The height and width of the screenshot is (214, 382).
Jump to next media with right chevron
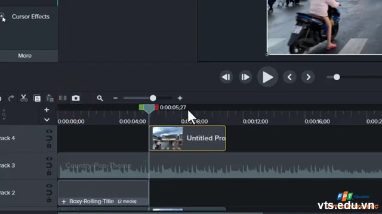308,77
